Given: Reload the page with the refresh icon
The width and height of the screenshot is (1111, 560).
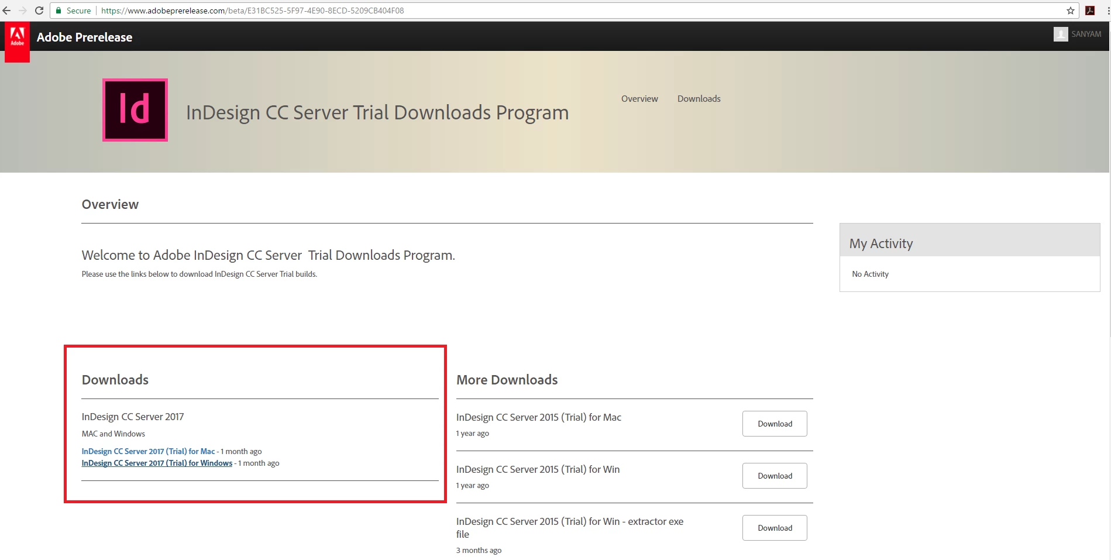Looking at the screenshot, I should tap(39, 11).
